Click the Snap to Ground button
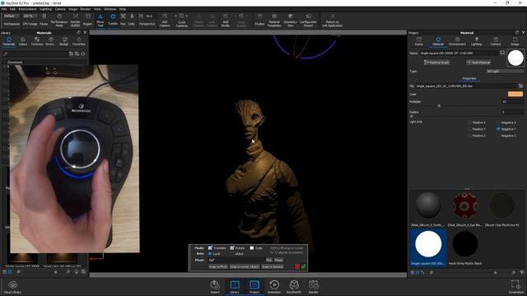 tap(273, 266)
